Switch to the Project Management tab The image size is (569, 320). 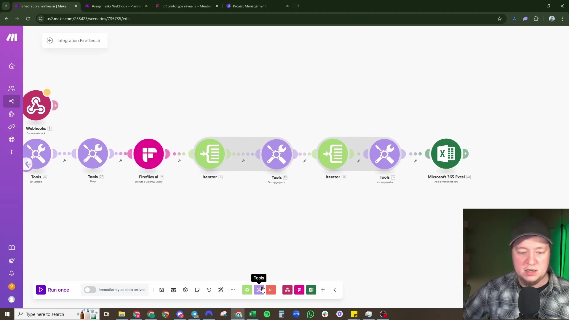pos(258,6)
